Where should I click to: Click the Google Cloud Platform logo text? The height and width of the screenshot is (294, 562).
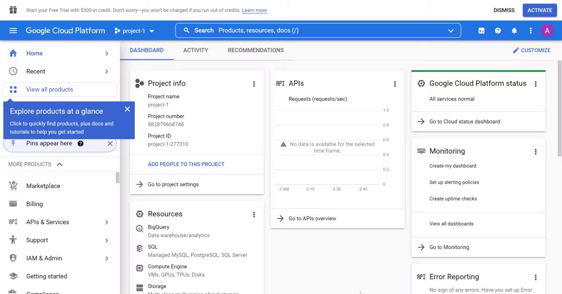[65, 31]
